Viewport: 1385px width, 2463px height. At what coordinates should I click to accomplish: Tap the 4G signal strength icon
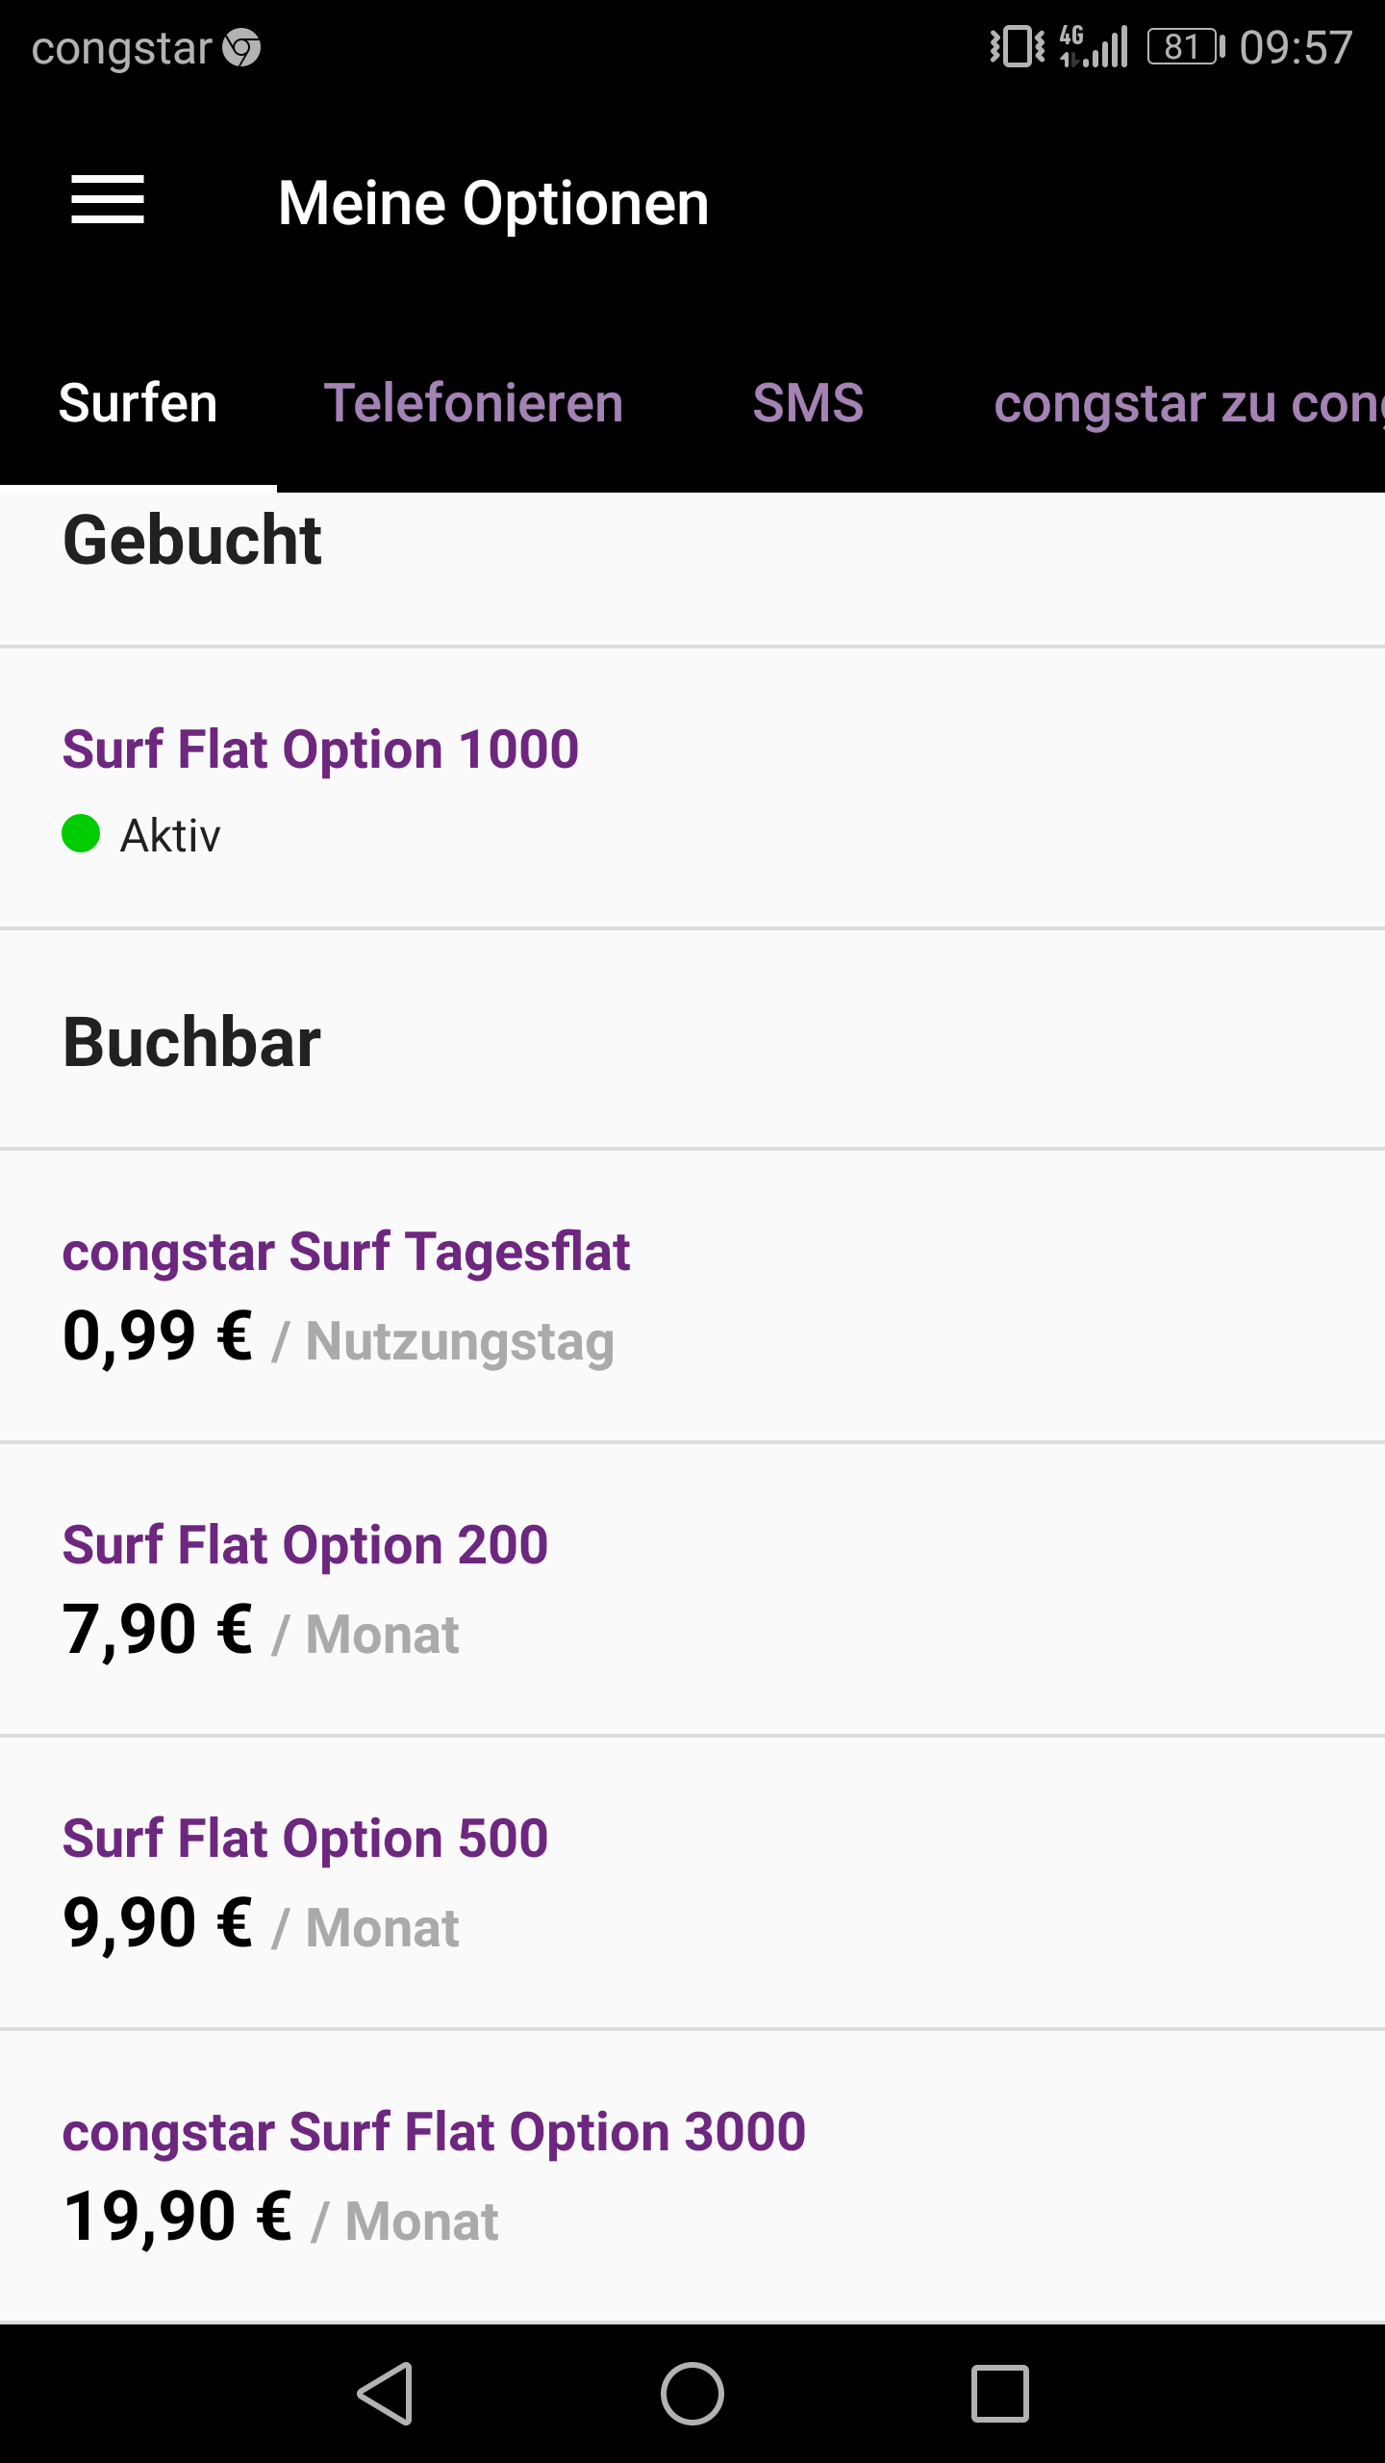[x=1095, y=47]
